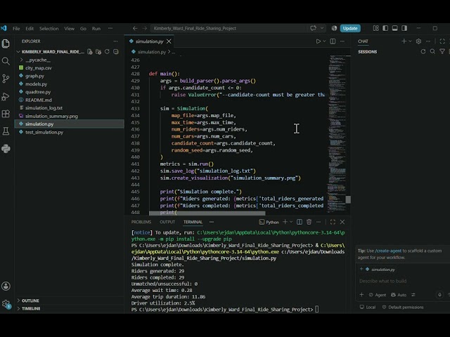This screenshot has width=450, height=337.
Task: Go back with the navigation arrow
Action: [135, 28]
